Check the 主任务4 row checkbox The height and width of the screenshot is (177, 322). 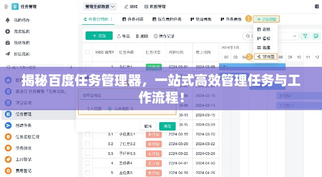[x=87, y=163]
